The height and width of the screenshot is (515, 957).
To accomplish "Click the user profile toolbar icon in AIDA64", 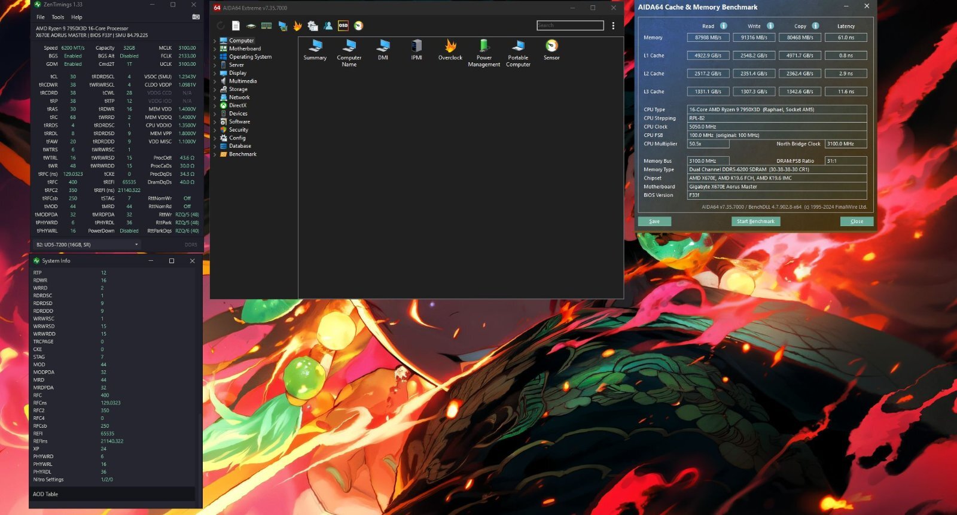I will (x=328, y=26).
